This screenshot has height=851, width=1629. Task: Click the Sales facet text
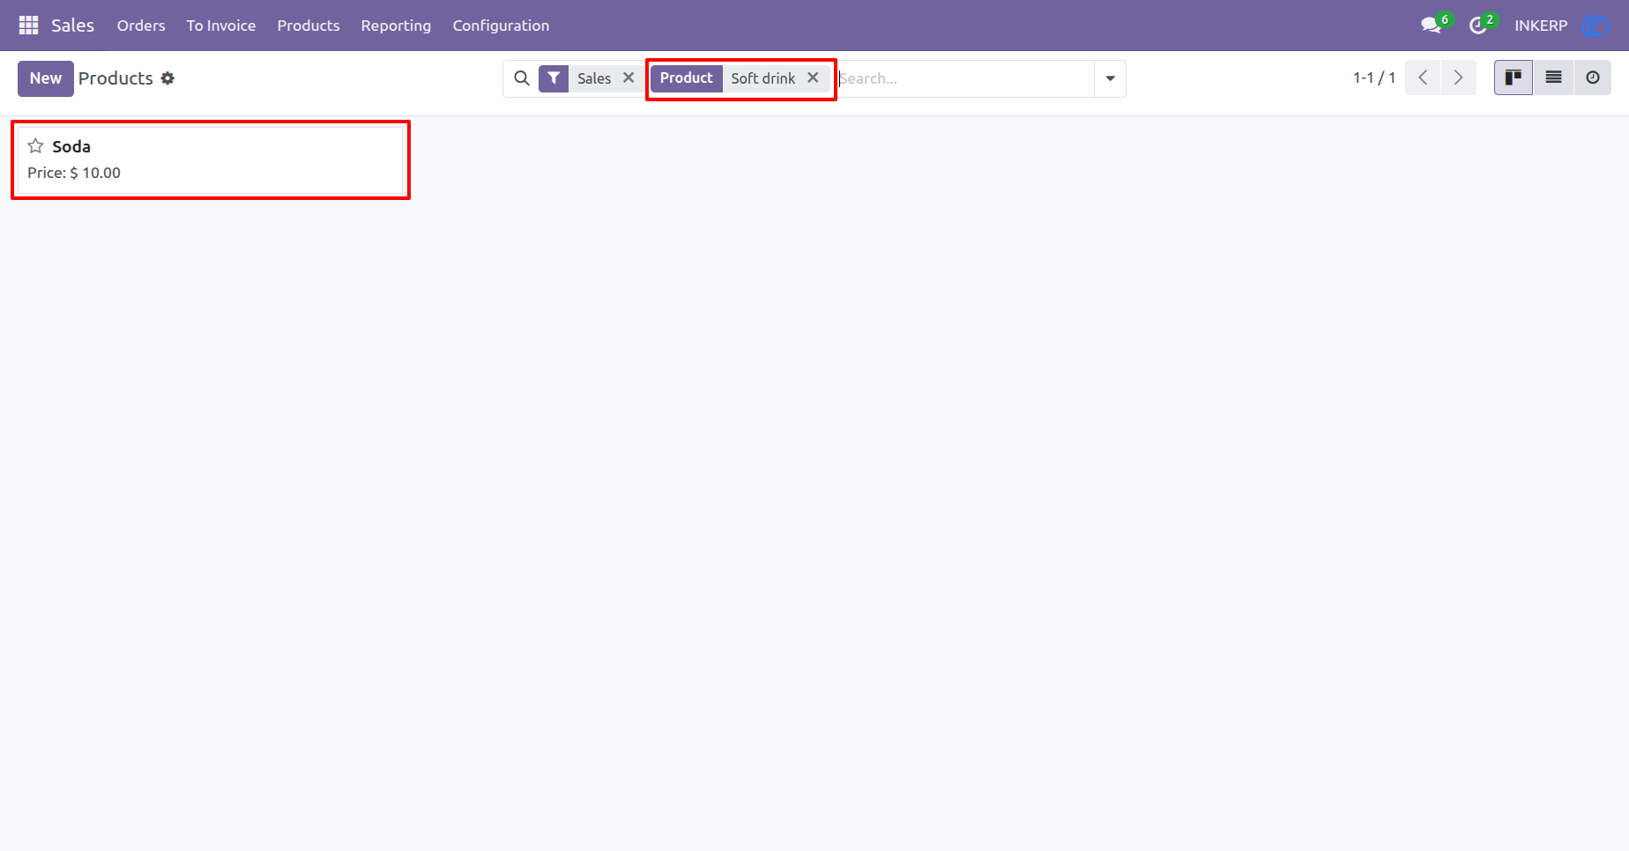point(594,78)
